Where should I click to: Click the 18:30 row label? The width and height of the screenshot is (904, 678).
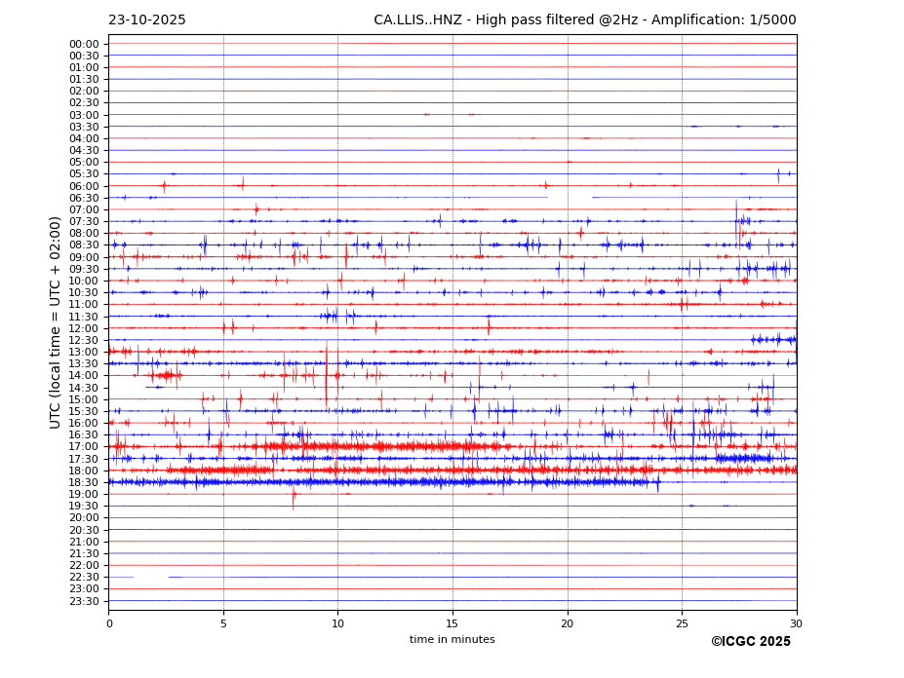click(84, 482)
